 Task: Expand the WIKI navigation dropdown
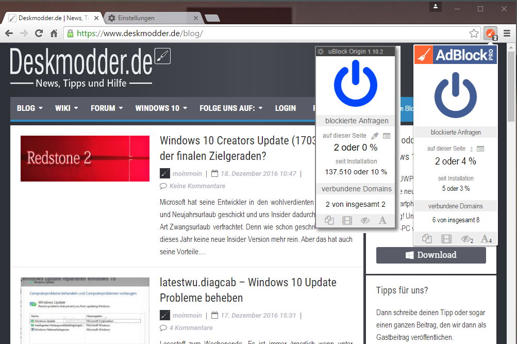(x=66, y=108)
